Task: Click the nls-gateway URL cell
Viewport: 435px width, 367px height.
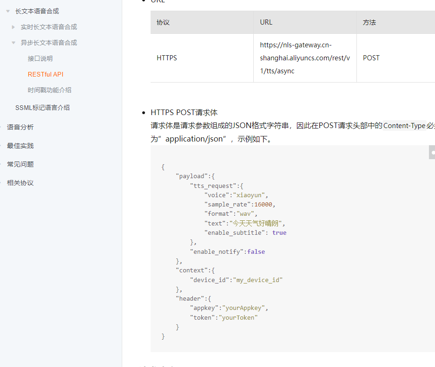Action: pos(305,58)
